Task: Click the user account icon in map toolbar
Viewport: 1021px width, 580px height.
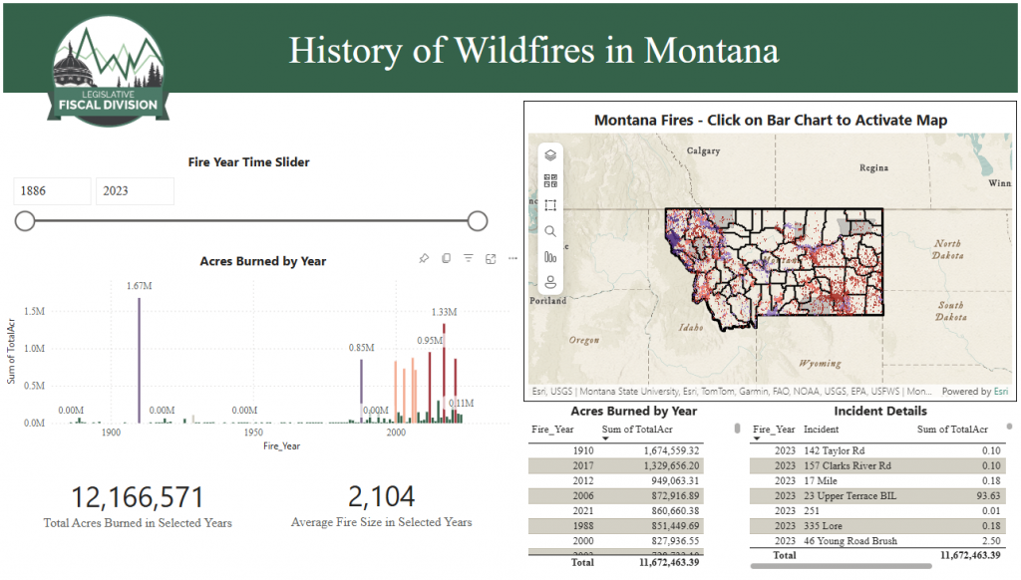Action: point(550,281)
